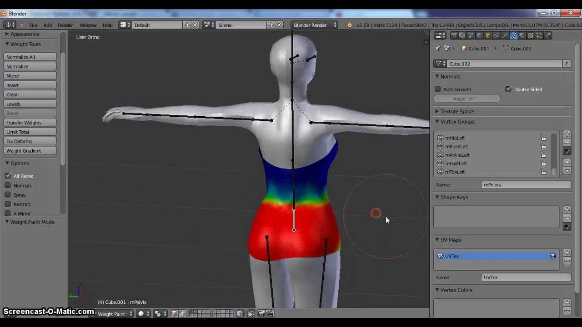This screenshot has height=327, width=582.
Task: Add a new scene
Action: pos(271,25)
